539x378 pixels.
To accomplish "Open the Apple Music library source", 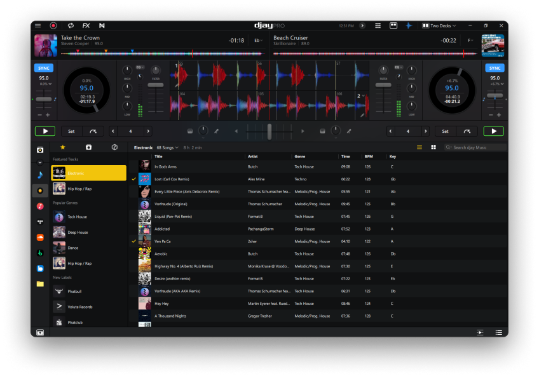I will tap(40, 206).
